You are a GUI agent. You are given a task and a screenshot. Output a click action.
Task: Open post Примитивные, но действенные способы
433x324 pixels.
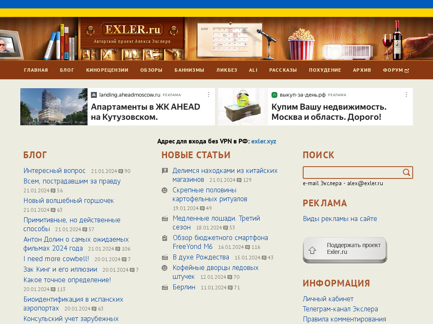pos(72,224)
